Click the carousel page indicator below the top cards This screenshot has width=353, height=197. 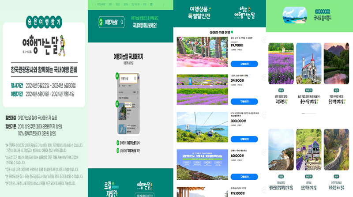308,113
